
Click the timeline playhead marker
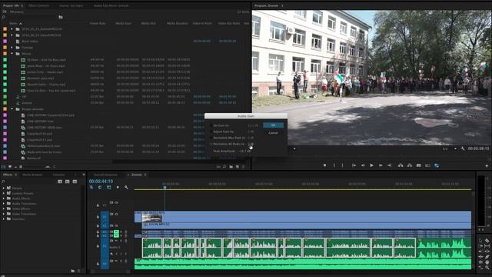pyautogui.click(x=165, y=187)
